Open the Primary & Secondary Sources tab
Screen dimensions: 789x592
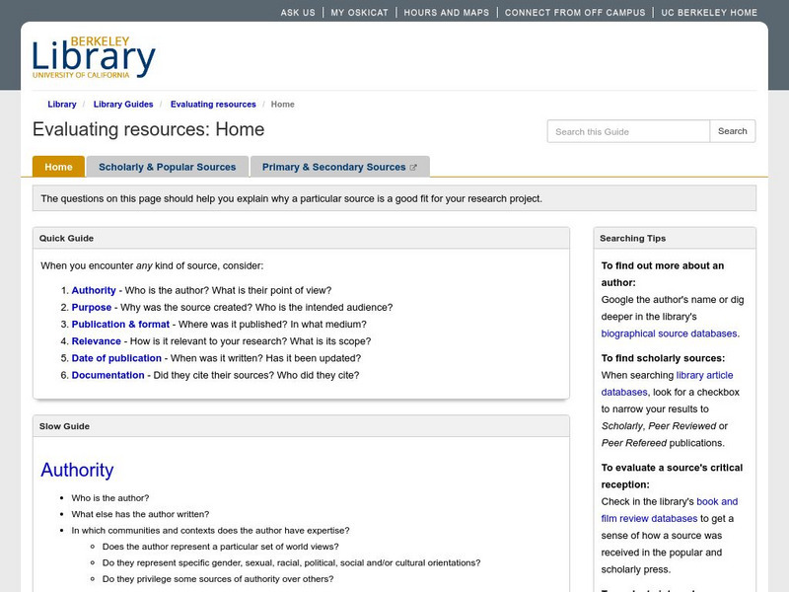click(335, 166)
